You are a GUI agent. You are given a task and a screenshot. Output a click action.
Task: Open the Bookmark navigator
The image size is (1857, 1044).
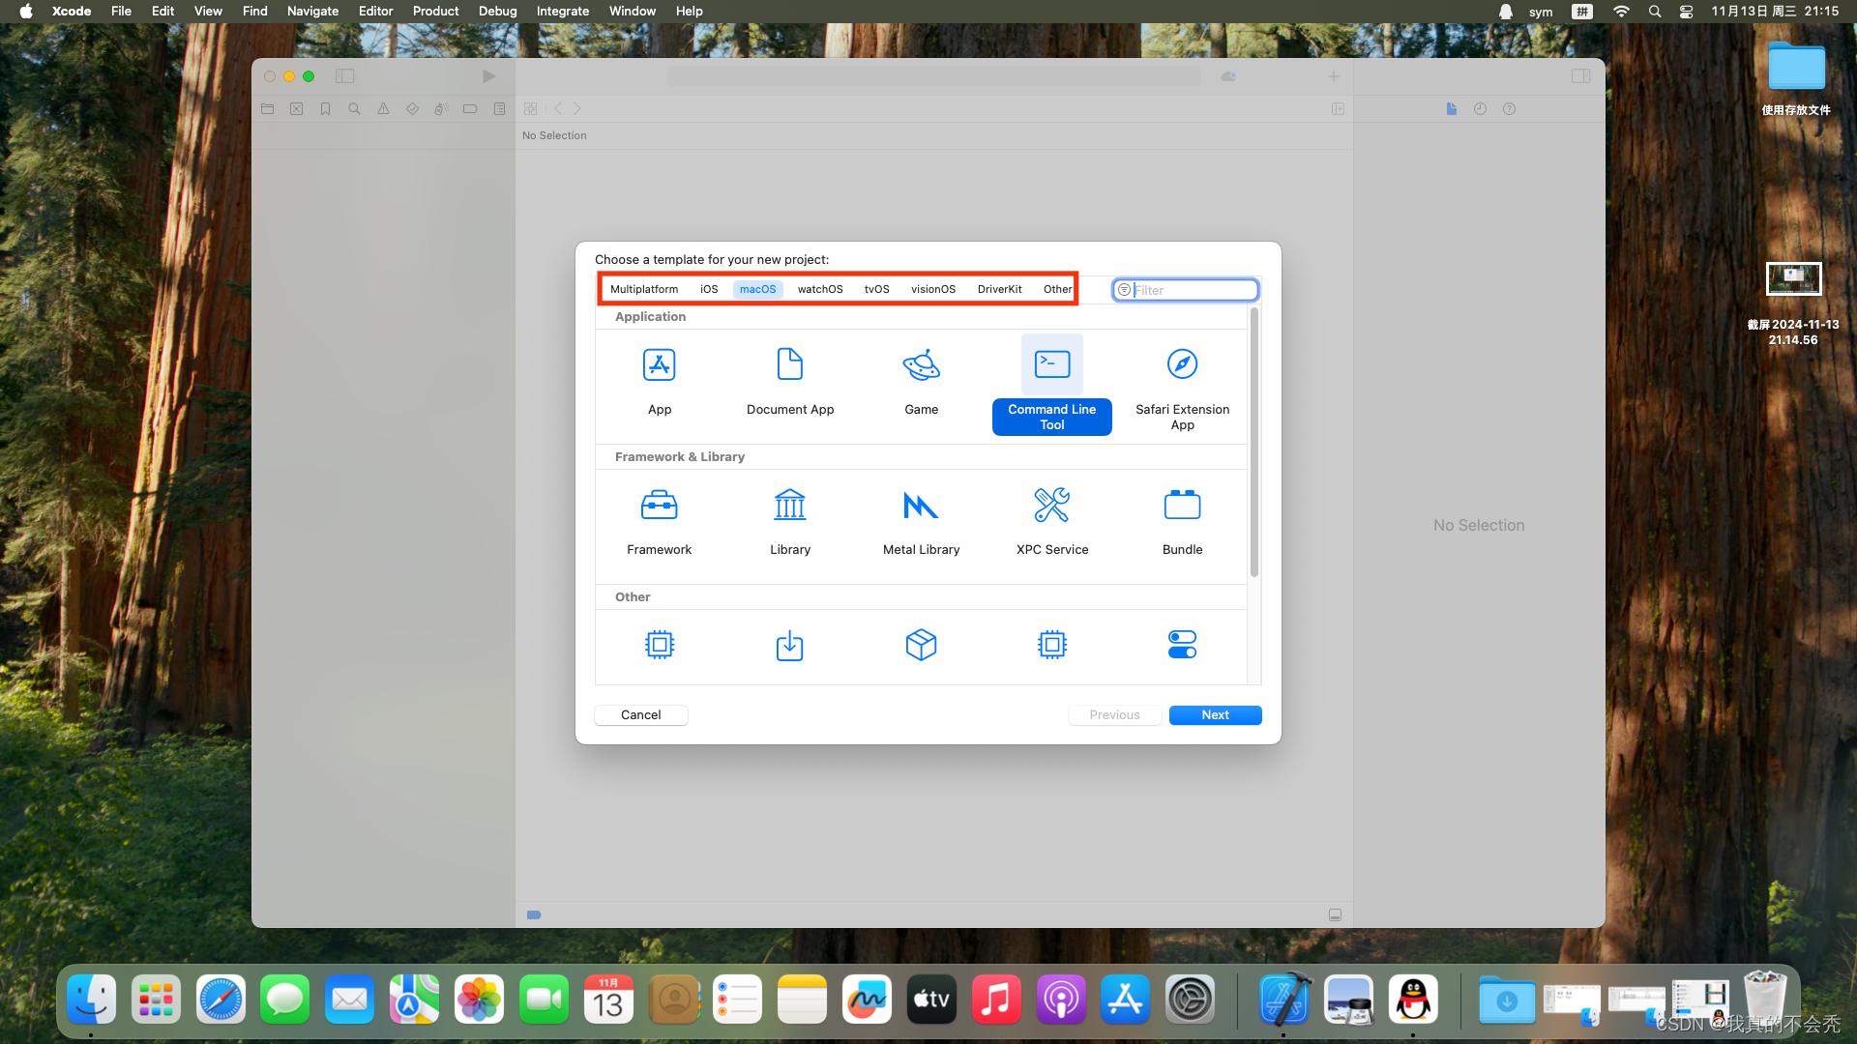pos(326,109)
